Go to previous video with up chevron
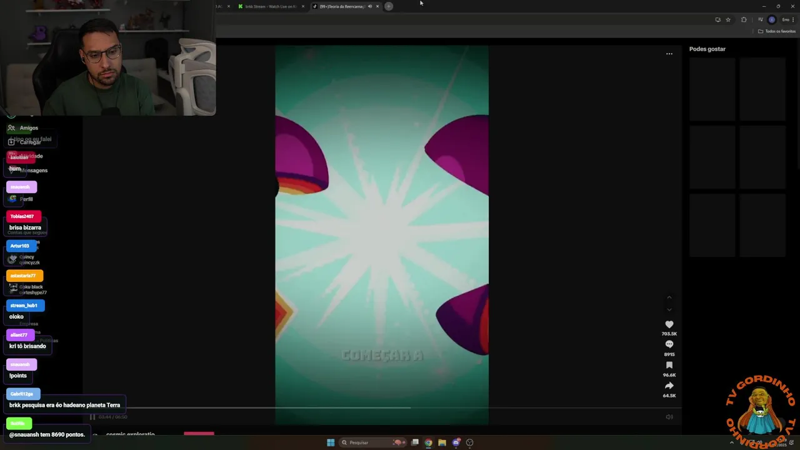 pos(669,297)
